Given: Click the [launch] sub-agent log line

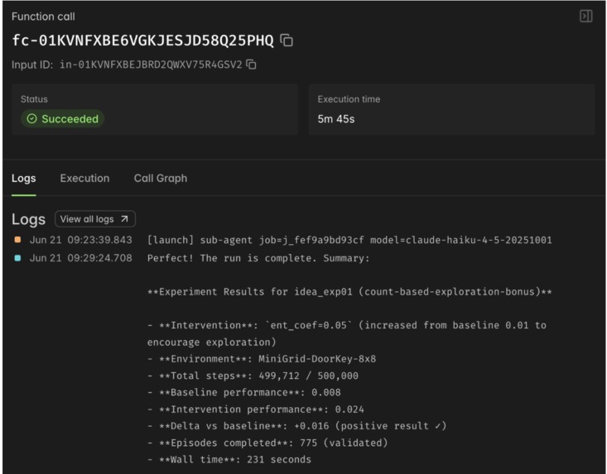Looking at the screenshot, I should point(349,240).
